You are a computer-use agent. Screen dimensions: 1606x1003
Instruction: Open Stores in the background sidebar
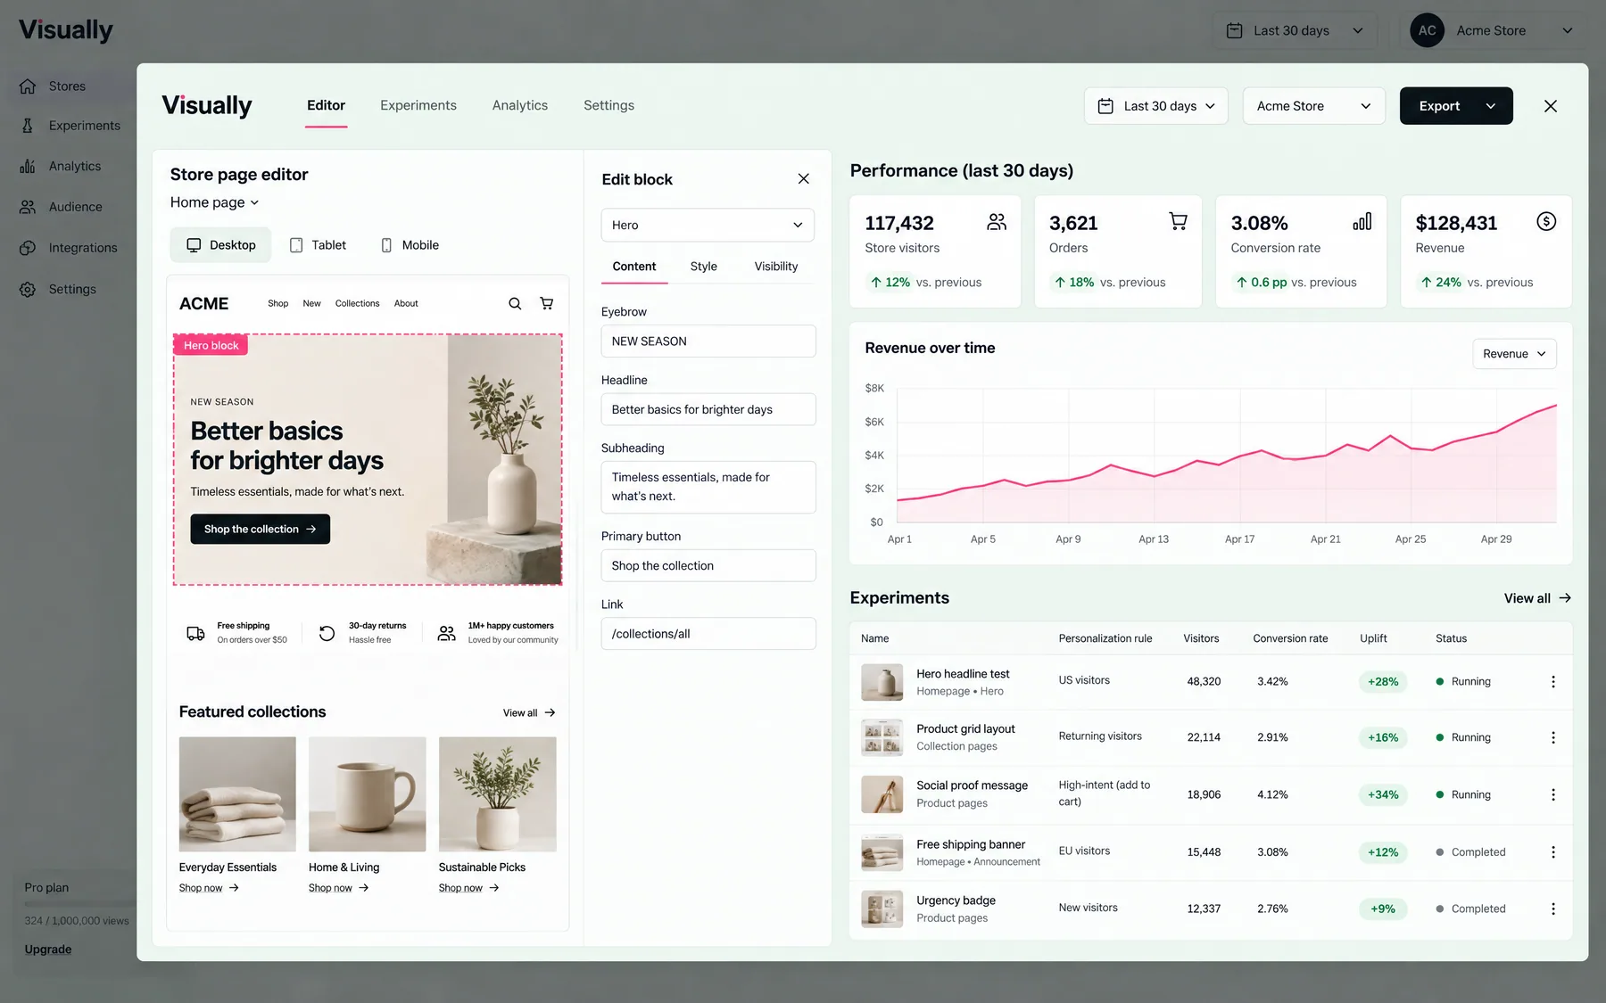tap(67, 86)
